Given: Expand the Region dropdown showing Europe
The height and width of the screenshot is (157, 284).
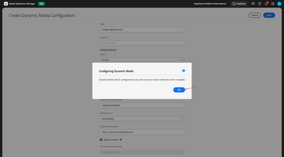Looking at the screenshot, I should point(142,60).
